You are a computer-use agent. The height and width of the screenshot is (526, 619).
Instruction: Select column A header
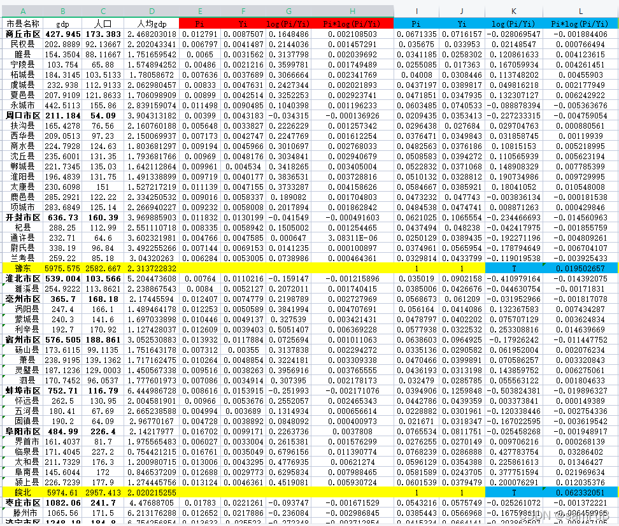23,11
